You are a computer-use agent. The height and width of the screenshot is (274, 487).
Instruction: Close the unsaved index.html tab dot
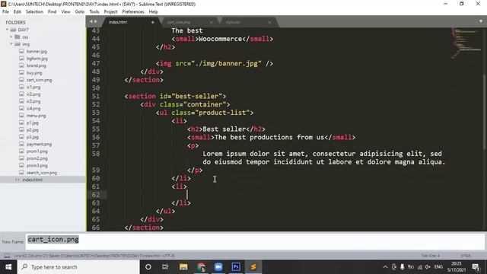(153, 22)
